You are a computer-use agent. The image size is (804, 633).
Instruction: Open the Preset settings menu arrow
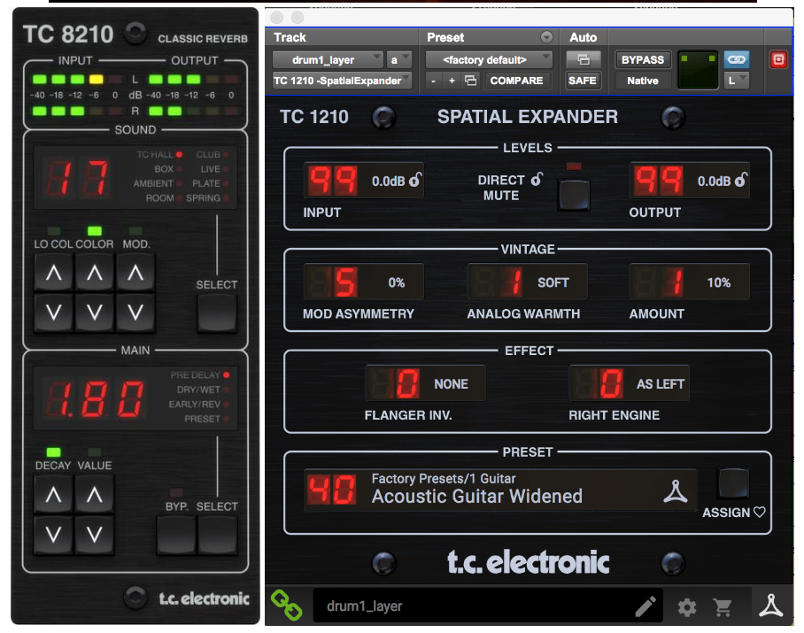[x=546, y=37]
